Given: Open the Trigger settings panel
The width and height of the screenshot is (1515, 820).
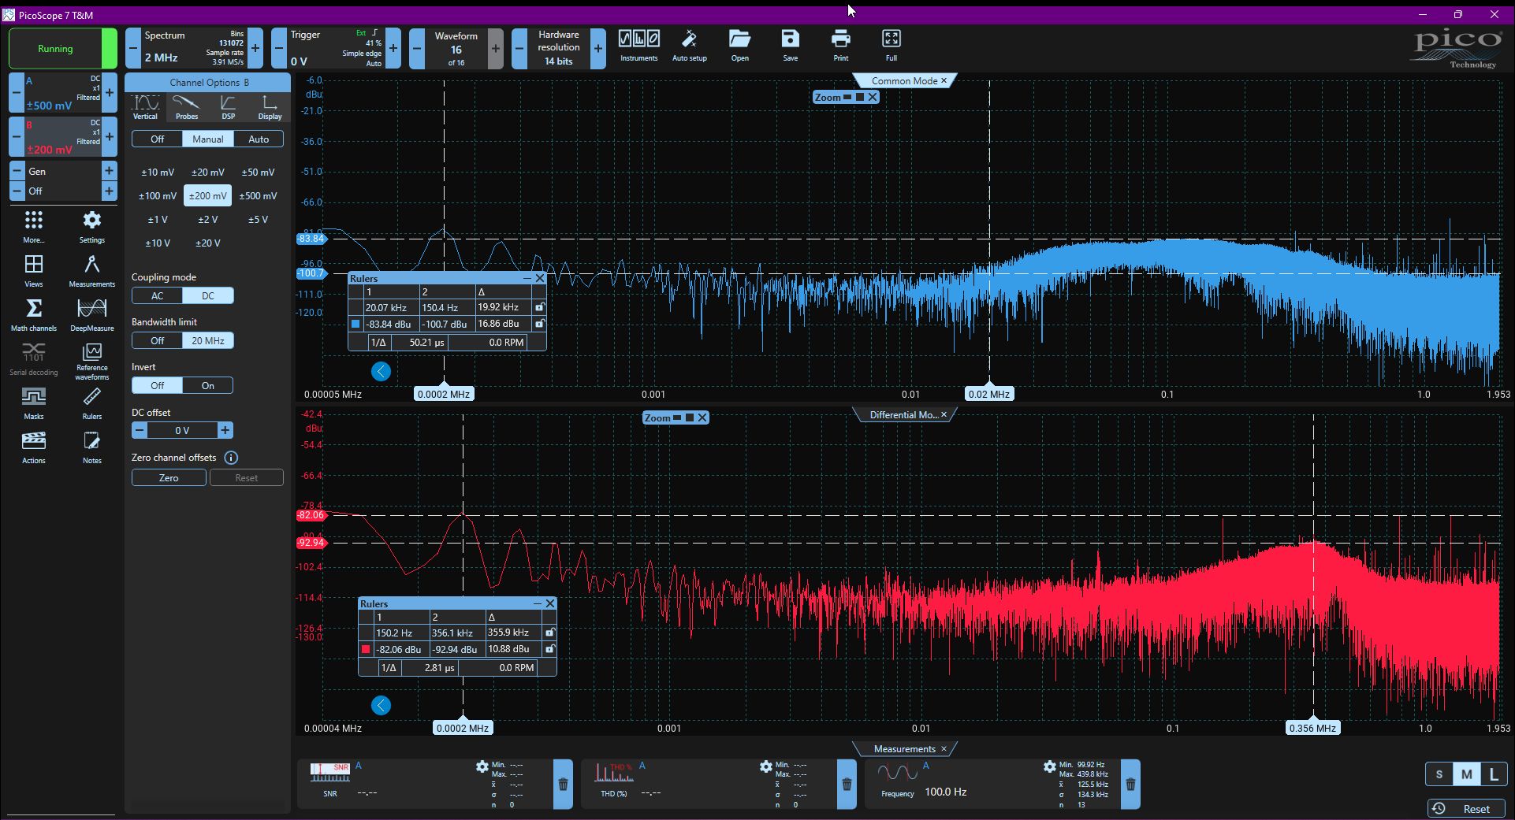Looking at the screenshot, I should [337, 49].
